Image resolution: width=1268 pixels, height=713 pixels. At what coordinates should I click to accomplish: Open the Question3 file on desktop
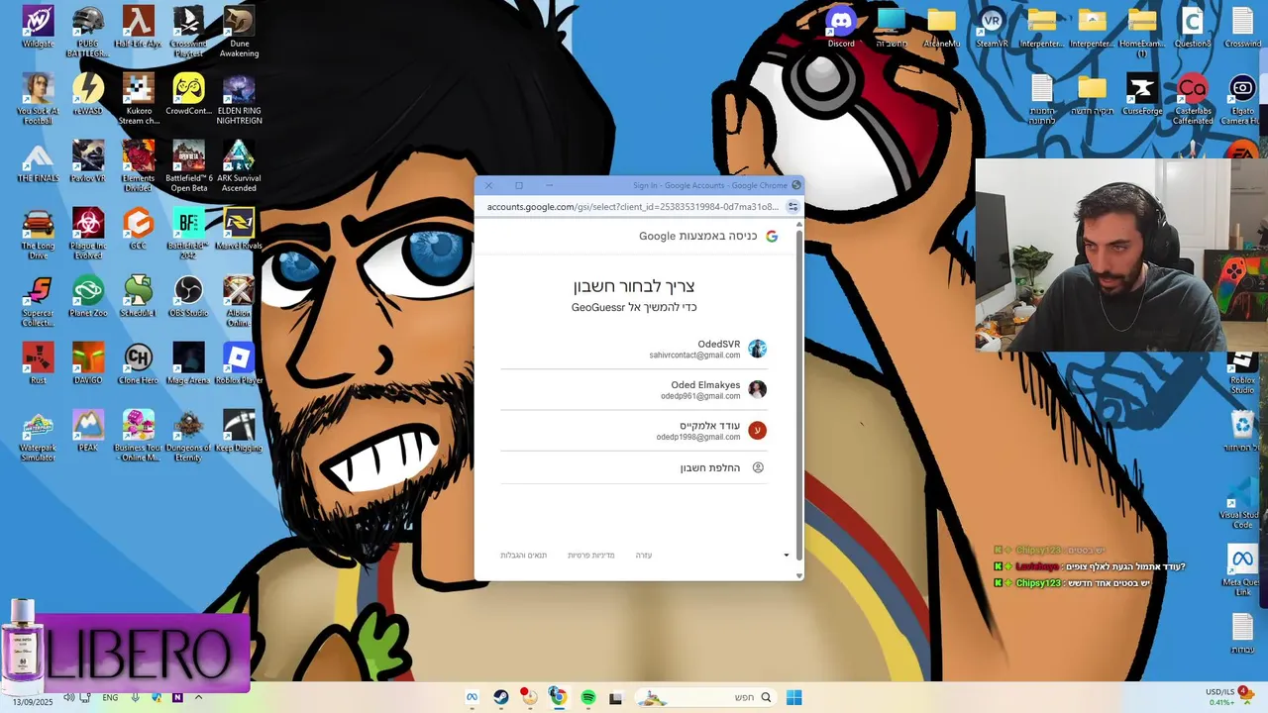coord(1193,27)
